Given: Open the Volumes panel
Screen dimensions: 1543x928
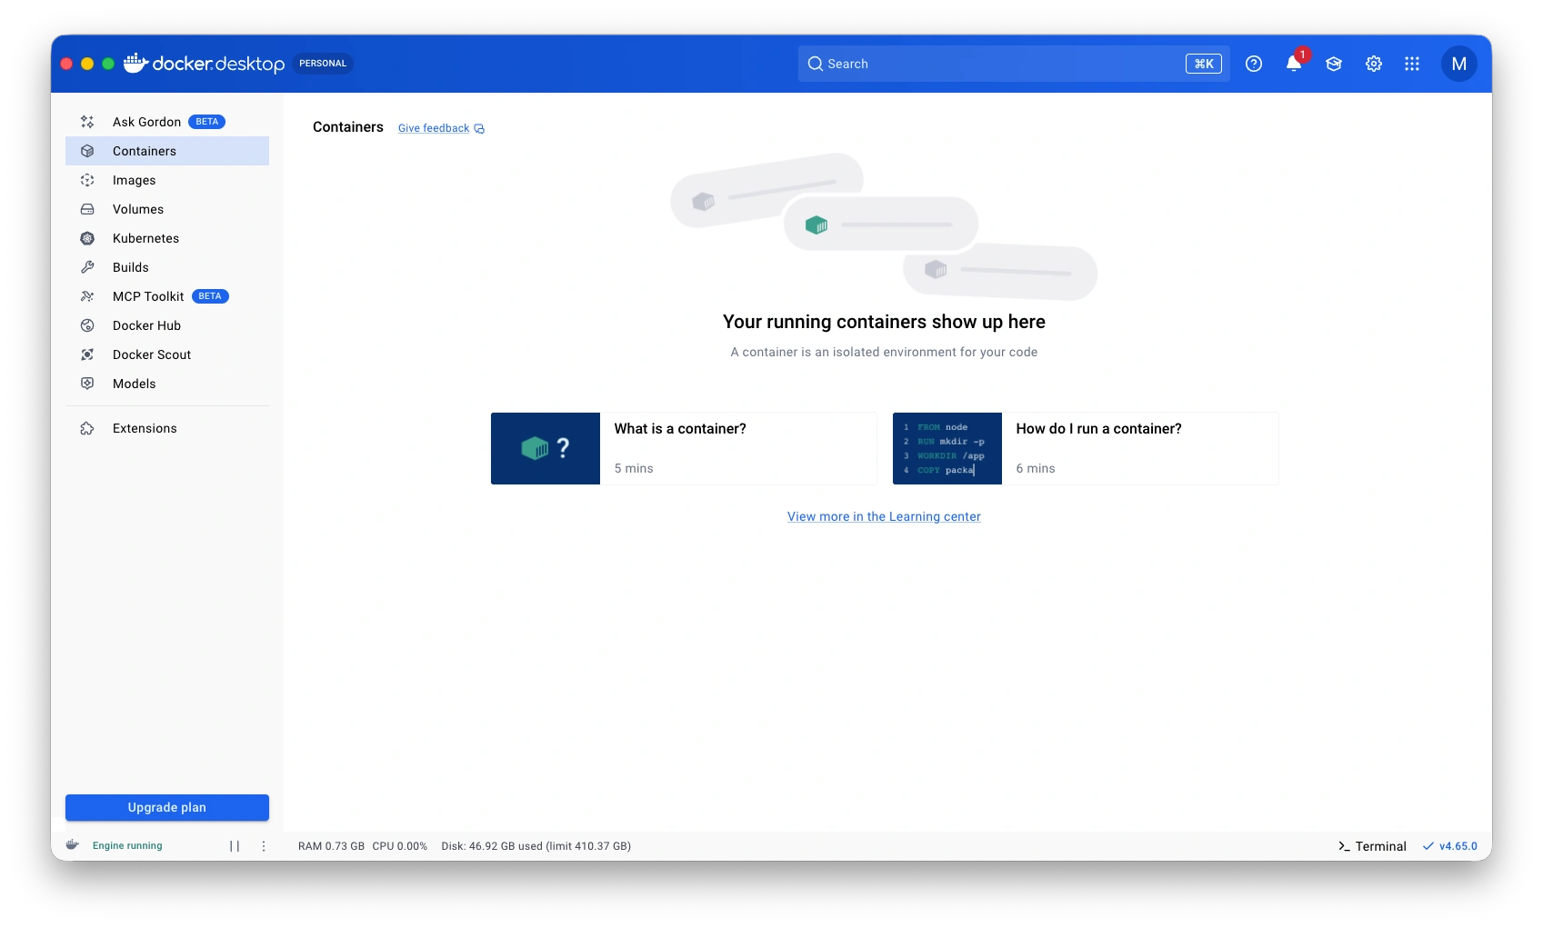Looking at the screenshot, I should coord(137,209).
